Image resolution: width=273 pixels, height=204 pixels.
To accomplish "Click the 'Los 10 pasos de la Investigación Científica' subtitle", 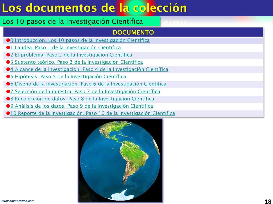I will pyautogui.click(x=73, y=22).
